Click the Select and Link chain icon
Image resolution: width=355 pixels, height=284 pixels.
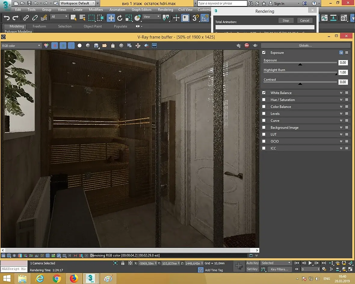click(26, 18)
